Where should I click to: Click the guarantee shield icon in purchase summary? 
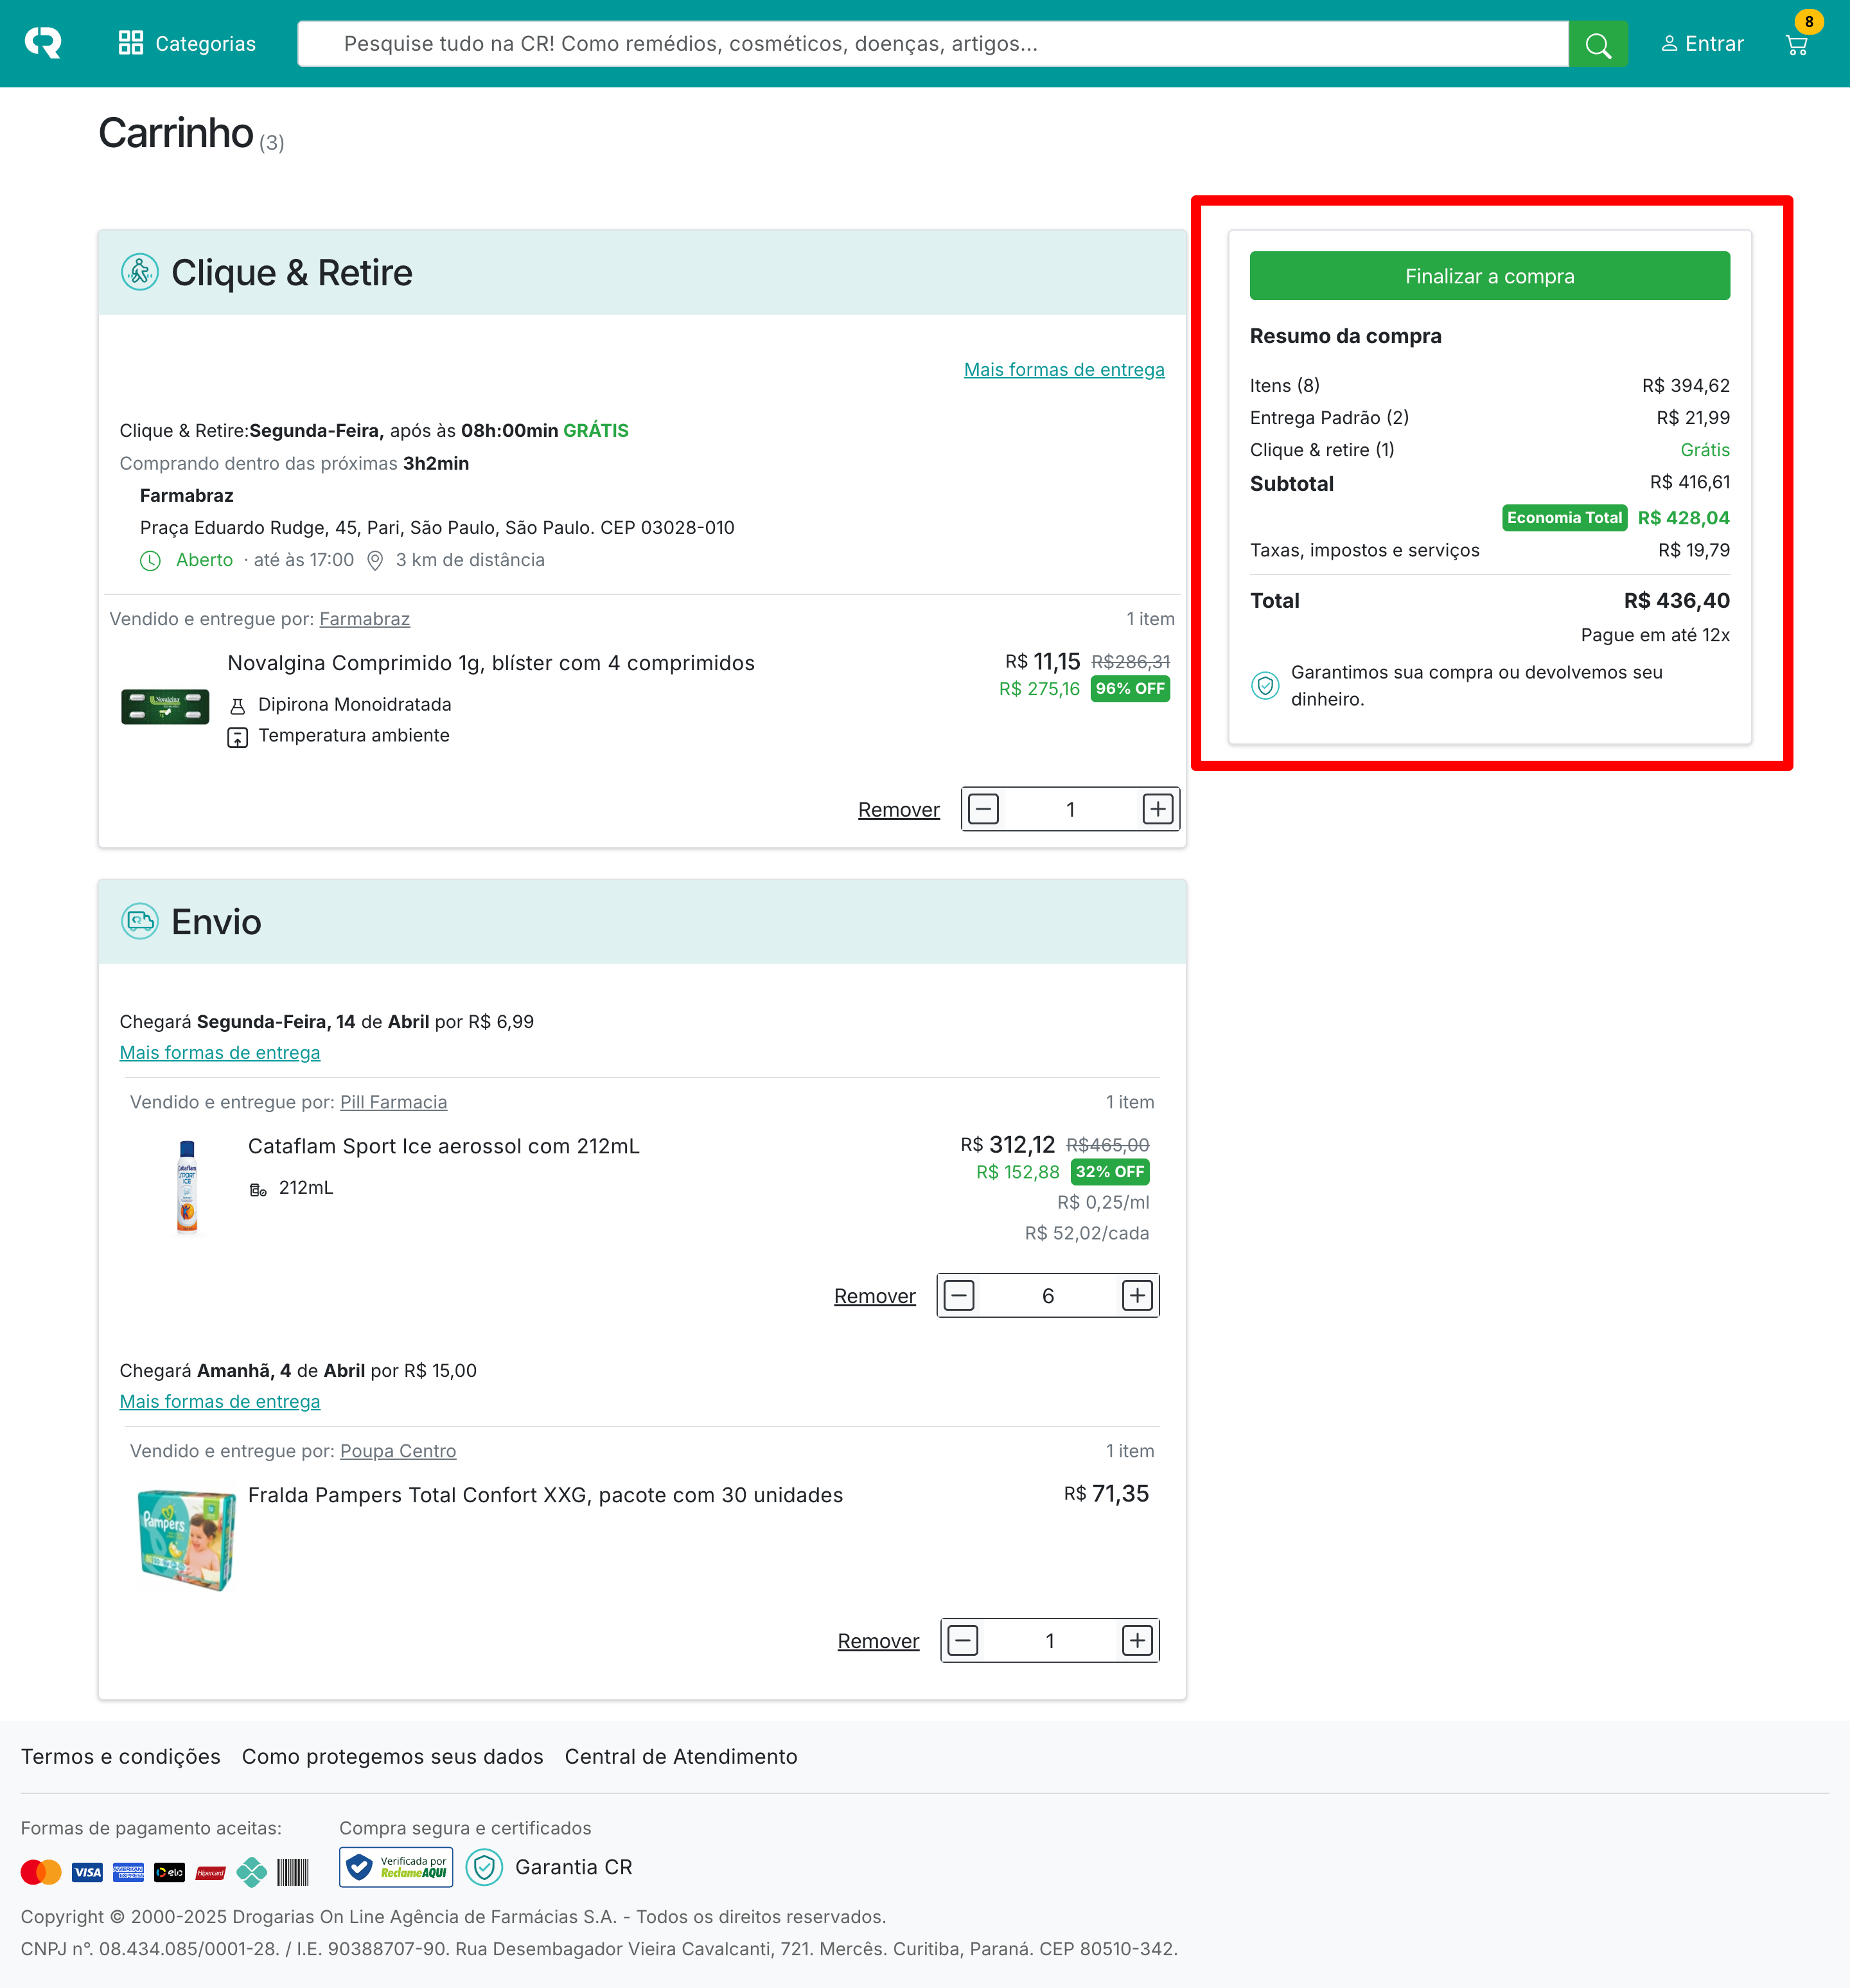coord(1265,685)
